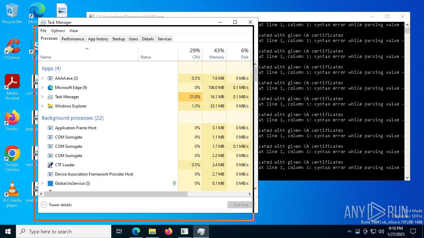424x238 pixels.
Task: Switch to the Services tab
Action: (x=165, y=39)
